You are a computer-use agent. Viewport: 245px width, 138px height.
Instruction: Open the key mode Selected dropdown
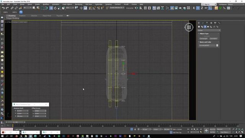[x=224, y=129]
